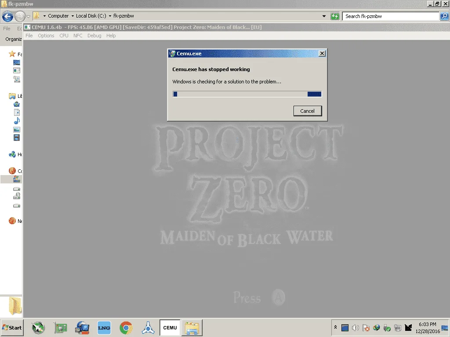Click the solution-checking progress bar
450x337 pixels.
(x=247, y=94)
